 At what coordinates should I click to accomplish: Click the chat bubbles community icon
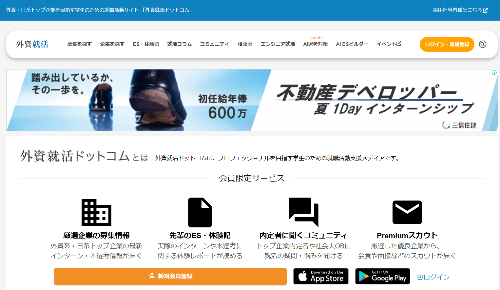(303, 212)
